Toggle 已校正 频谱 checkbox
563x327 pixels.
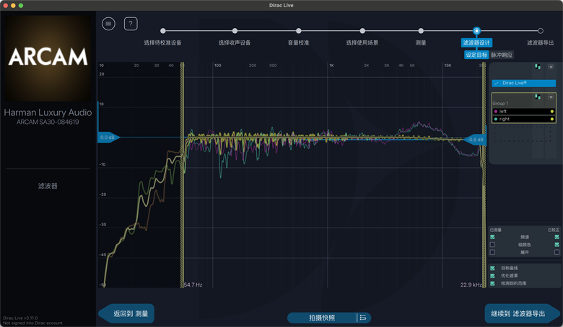coord(557,237)
